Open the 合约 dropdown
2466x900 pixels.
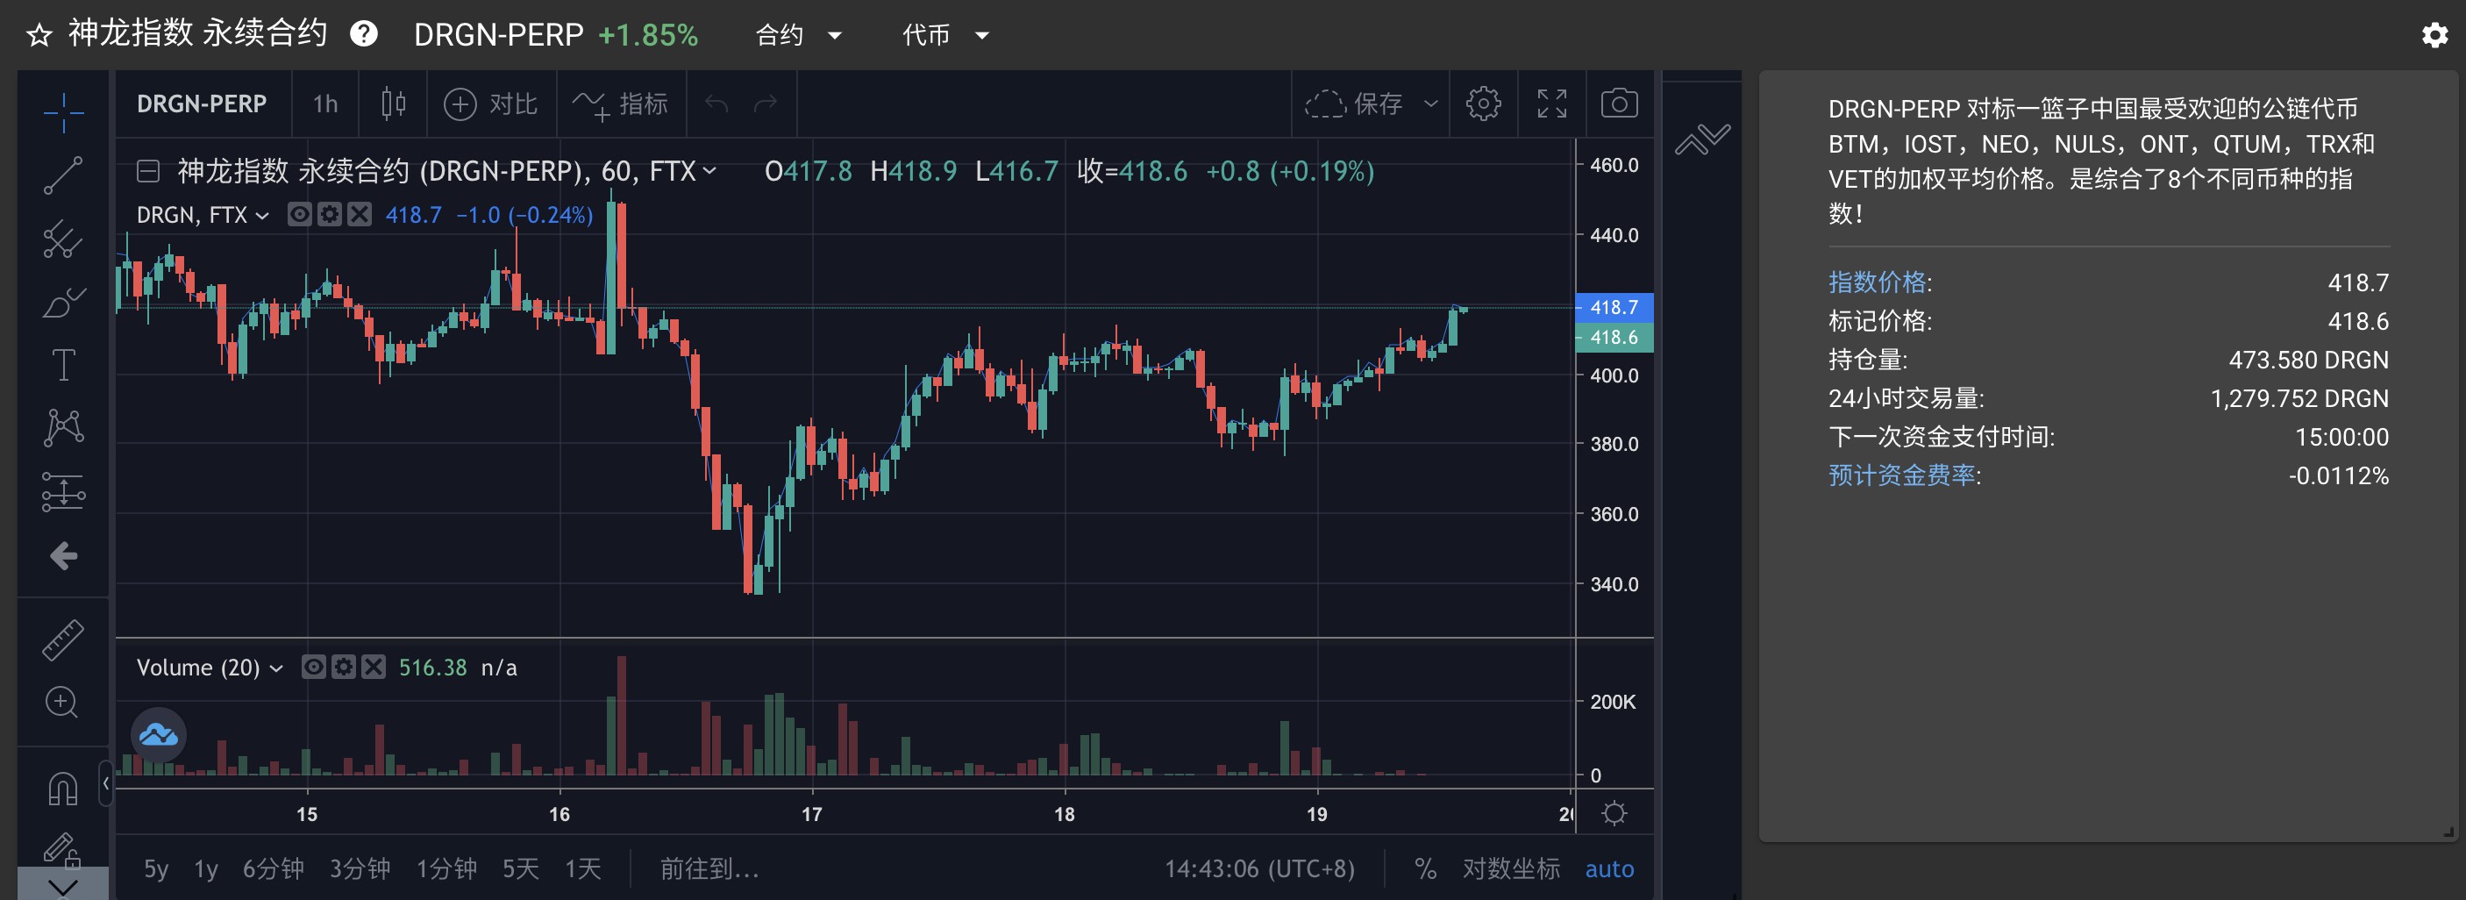tap(797, 34)
